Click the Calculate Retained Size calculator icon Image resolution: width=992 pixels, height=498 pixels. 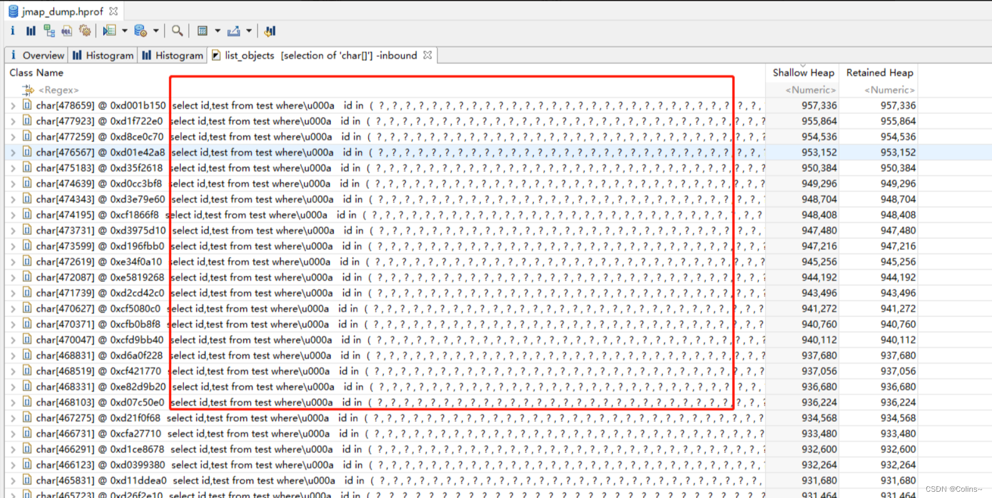point(203,31)
